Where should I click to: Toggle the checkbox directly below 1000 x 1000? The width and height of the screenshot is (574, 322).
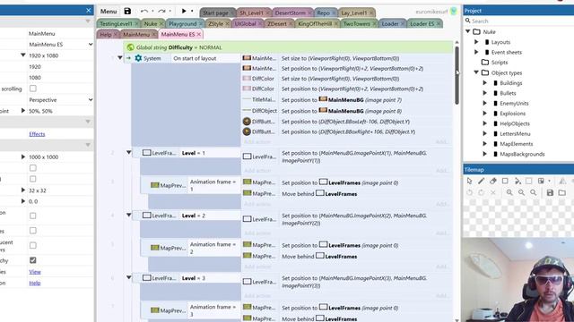[x=33, y=168]
